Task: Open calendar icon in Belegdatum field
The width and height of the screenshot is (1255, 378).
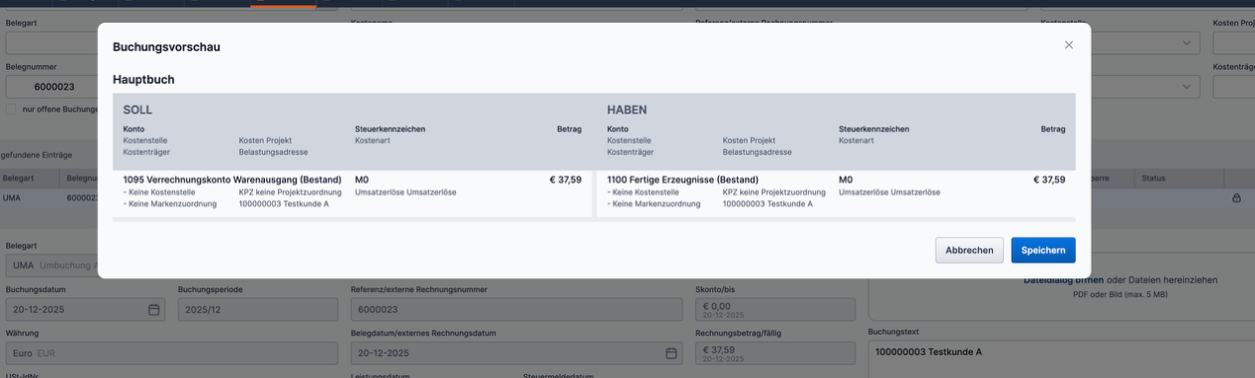Action: (x=672, y=353)
